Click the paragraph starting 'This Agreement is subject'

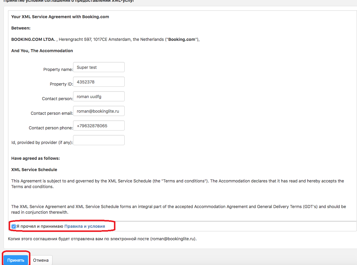point(177,184)
